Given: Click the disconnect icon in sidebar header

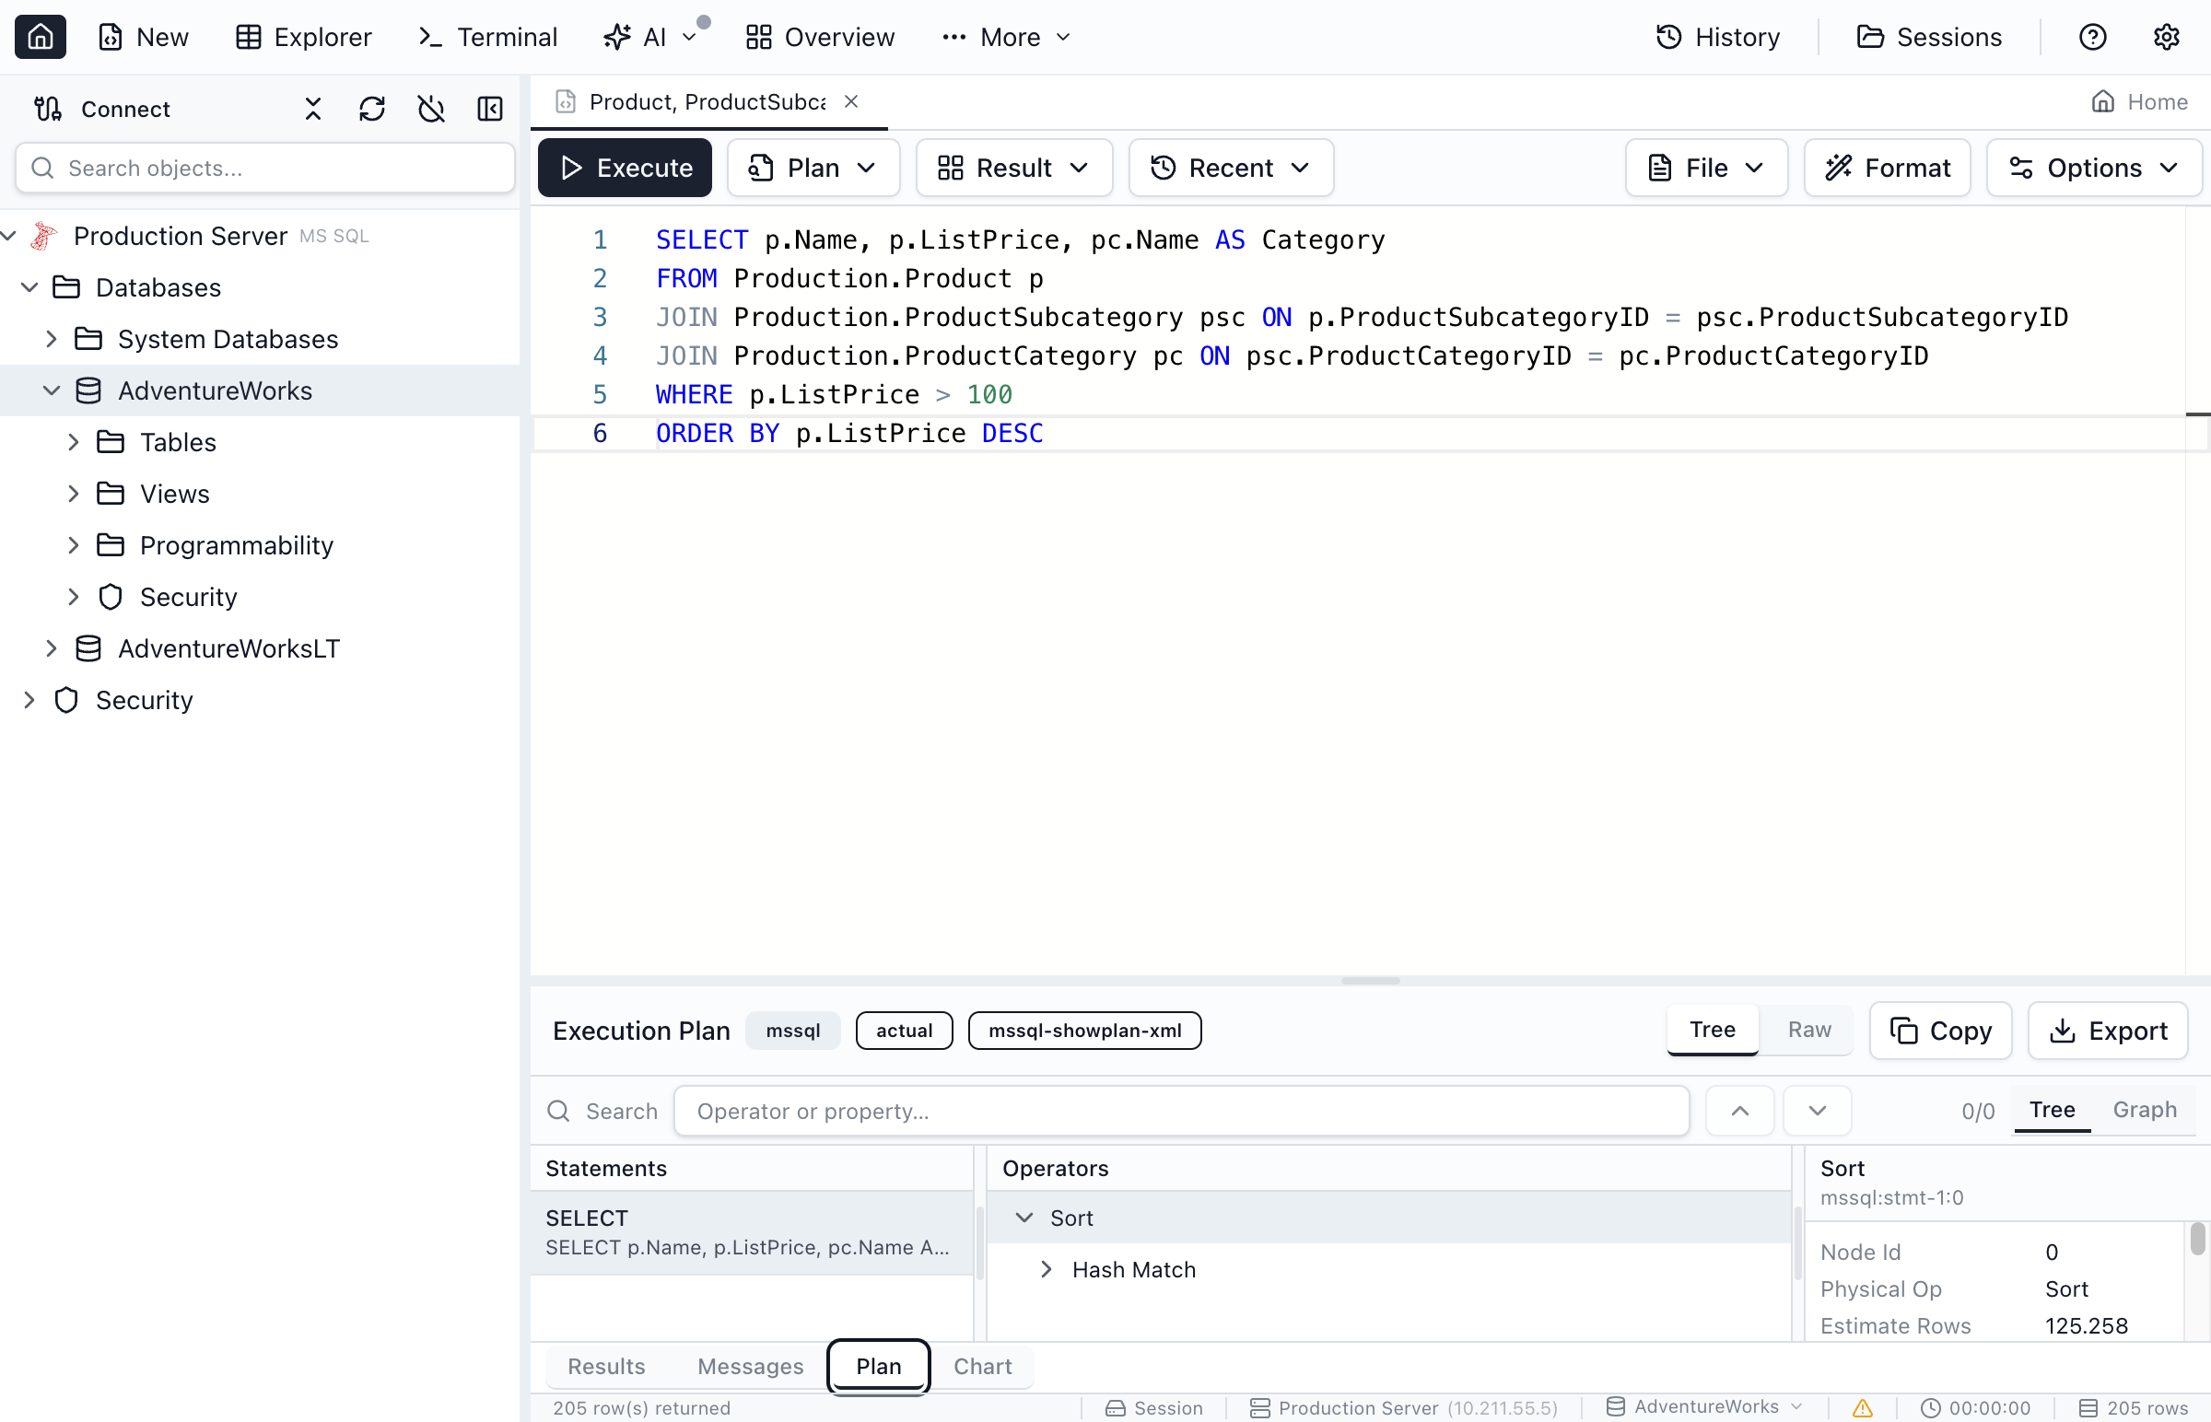Looking at the screenshot, I should coord(430,109).
